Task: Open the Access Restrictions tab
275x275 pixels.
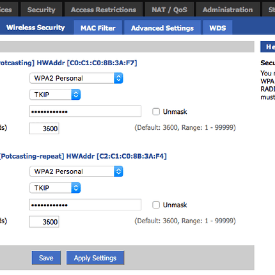Action: [104, 10]
